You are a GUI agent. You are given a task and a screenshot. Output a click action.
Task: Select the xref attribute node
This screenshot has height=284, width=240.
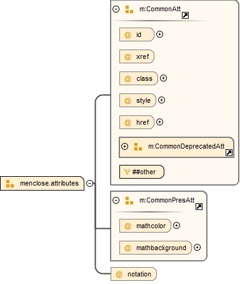137,56
